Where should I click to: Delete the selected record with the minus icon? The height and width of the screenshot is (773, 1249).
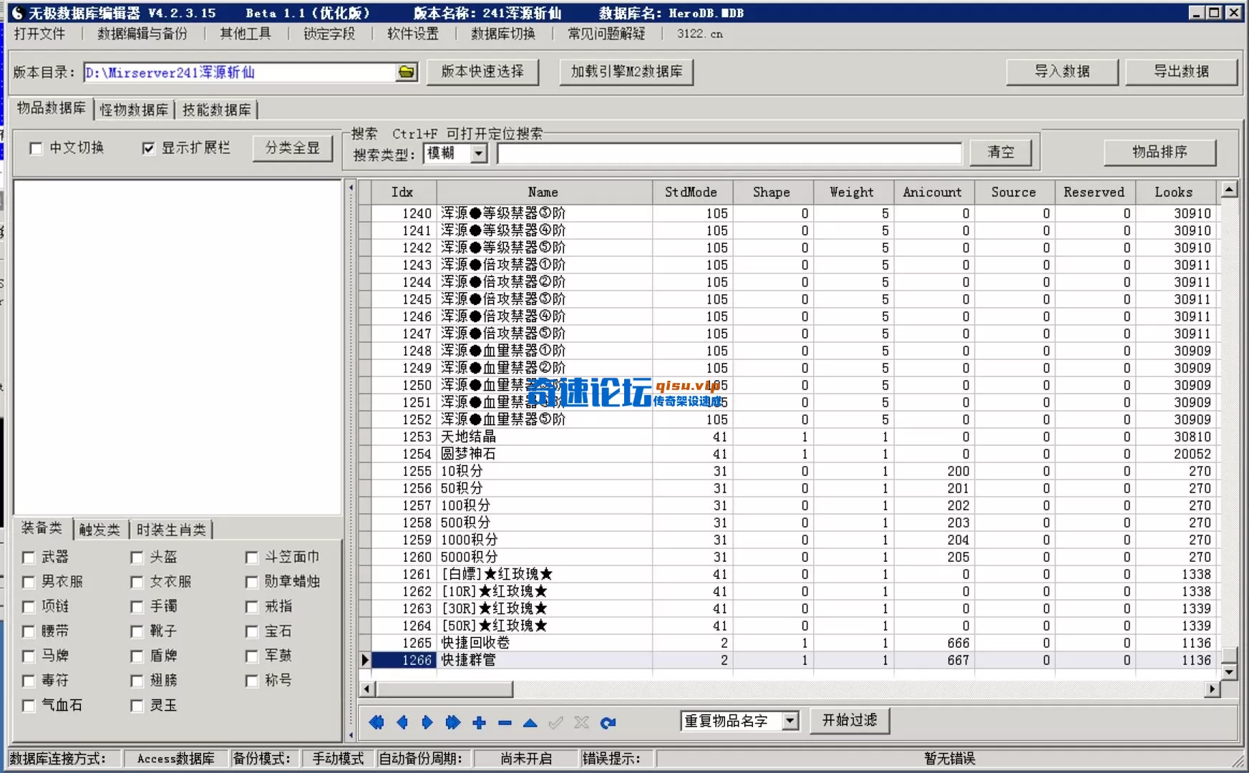505,723
